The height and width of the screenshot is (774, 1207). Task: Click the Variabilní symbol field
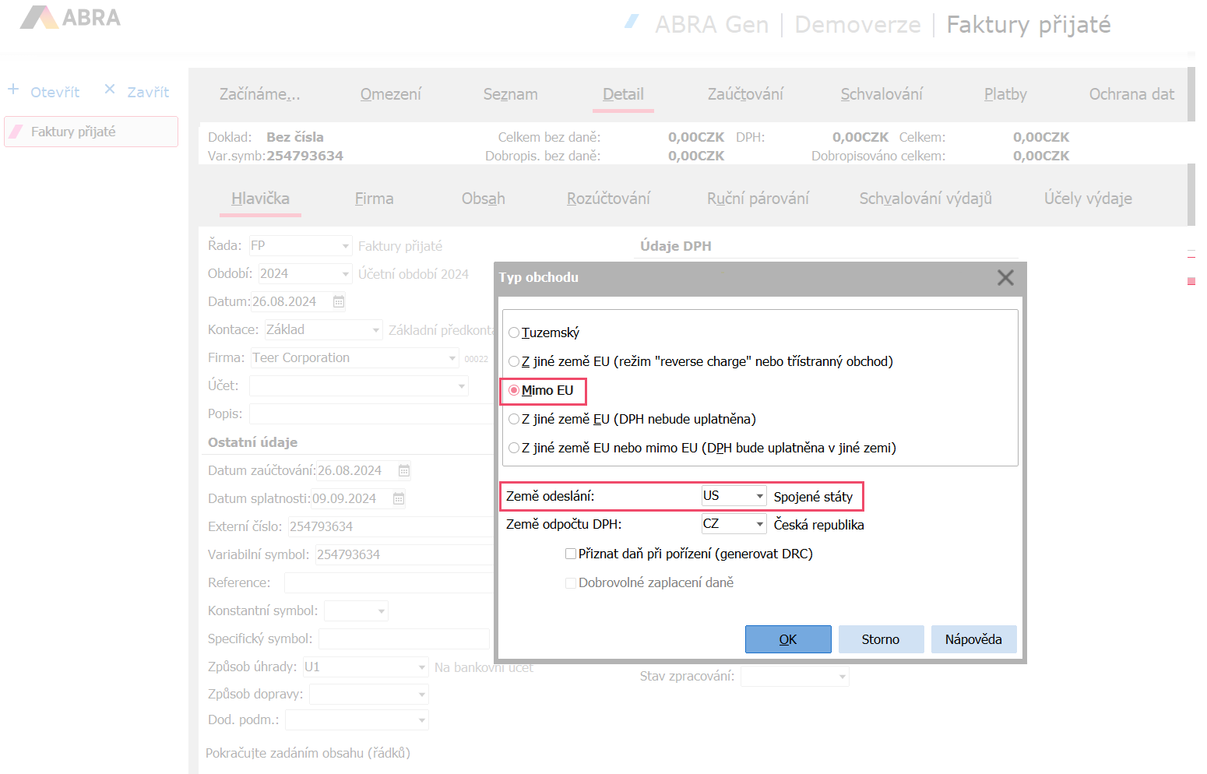pyautogui.click(x=404, y=555)
